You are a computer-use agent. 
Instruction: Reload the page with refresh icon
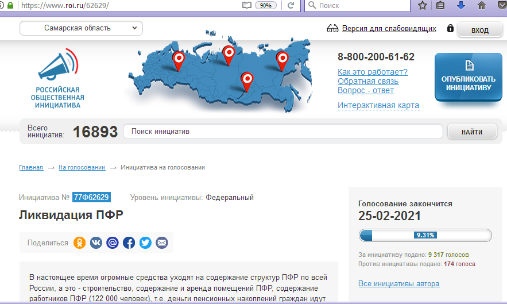click(291, 5)
